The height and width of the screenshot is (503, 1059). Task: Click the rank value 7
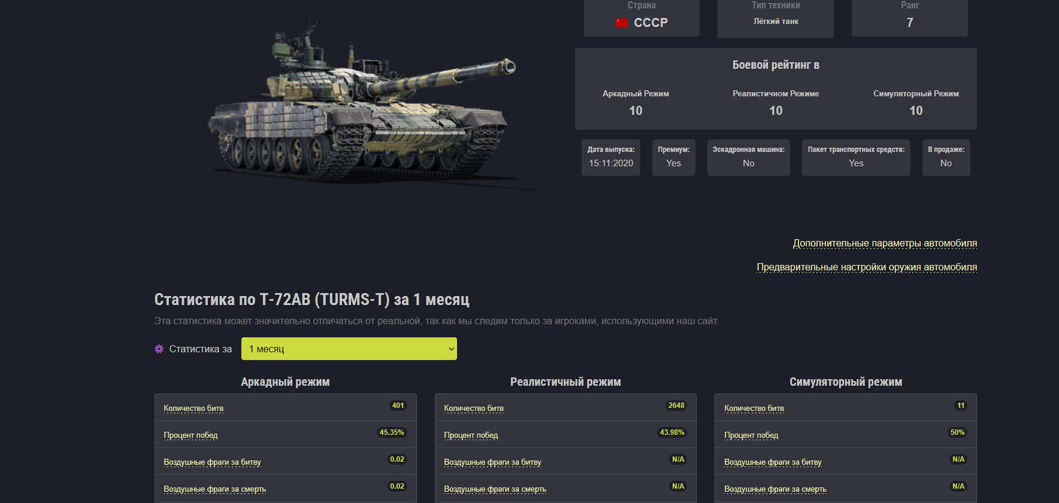click(x=910, y=23)
